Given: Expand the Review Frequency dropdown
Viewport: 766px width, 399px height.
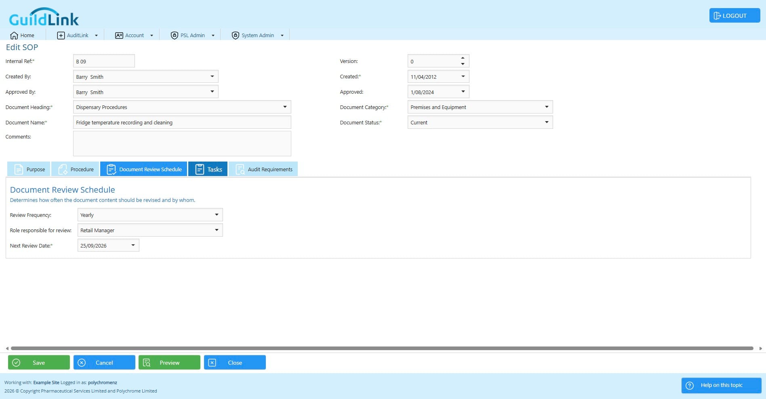Looking at the screenshot, I should coord(217,215).
